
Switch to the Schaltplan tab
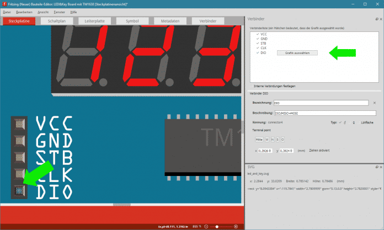[57, 20]
